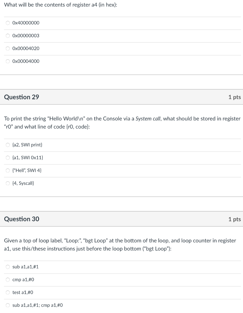This screenshot has width=243, height=313.
Task: Click the bgt Loop question description
Action: pos(121,245)
